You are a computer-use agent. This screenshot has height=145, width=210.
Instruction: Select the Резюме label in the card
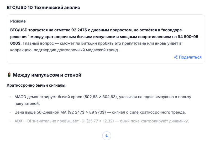click(18, 21)
